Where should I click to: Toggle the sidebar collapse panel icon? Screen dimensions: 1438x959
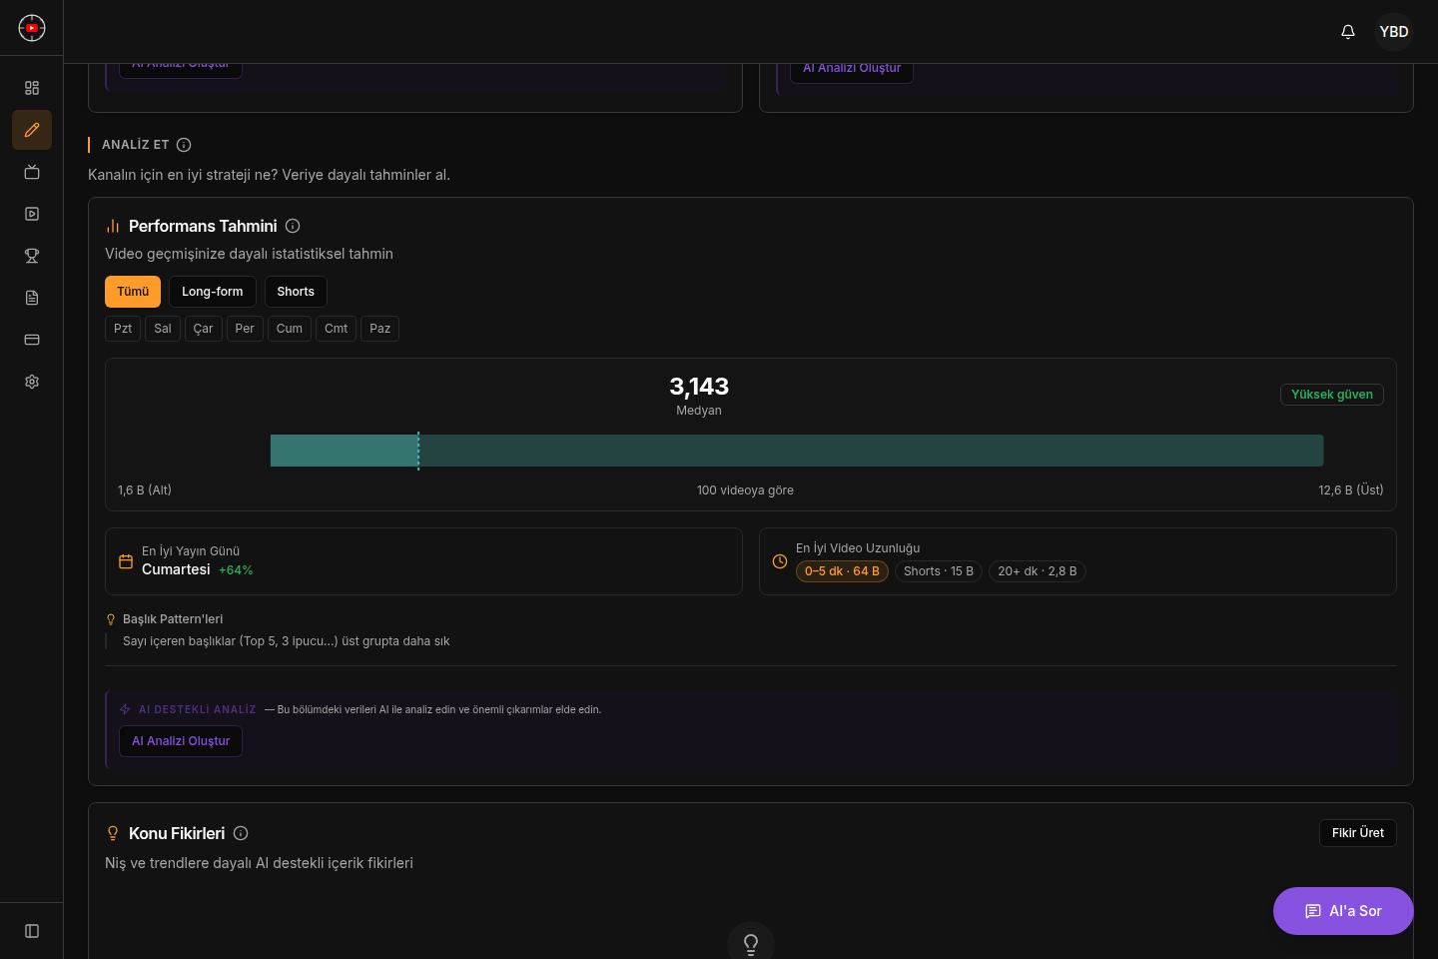pos(32,931)
